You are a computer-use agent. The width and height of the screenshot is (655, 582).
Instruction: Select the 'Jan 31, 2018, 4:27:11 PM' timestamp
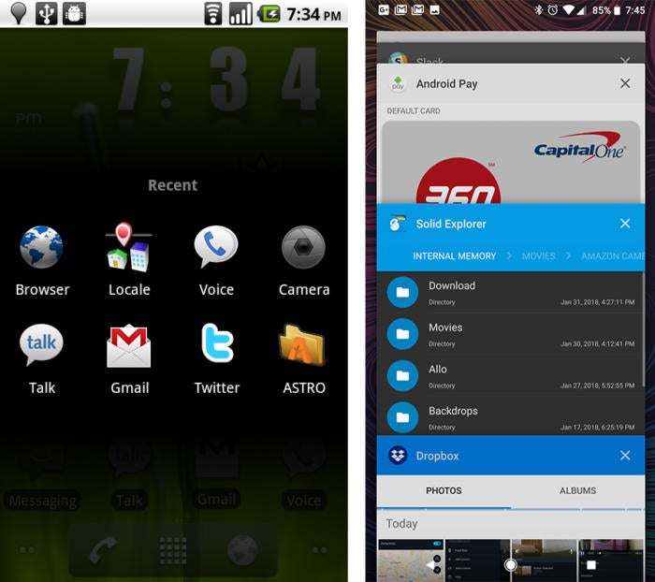coord(597,301)
